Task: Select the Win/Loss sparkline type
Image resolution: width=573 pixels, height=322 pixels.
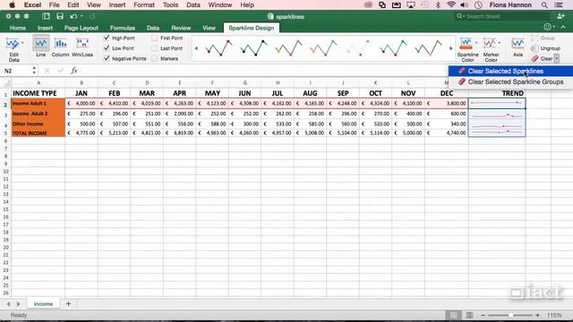Action: pyautogui.click(x=82, y=47)
